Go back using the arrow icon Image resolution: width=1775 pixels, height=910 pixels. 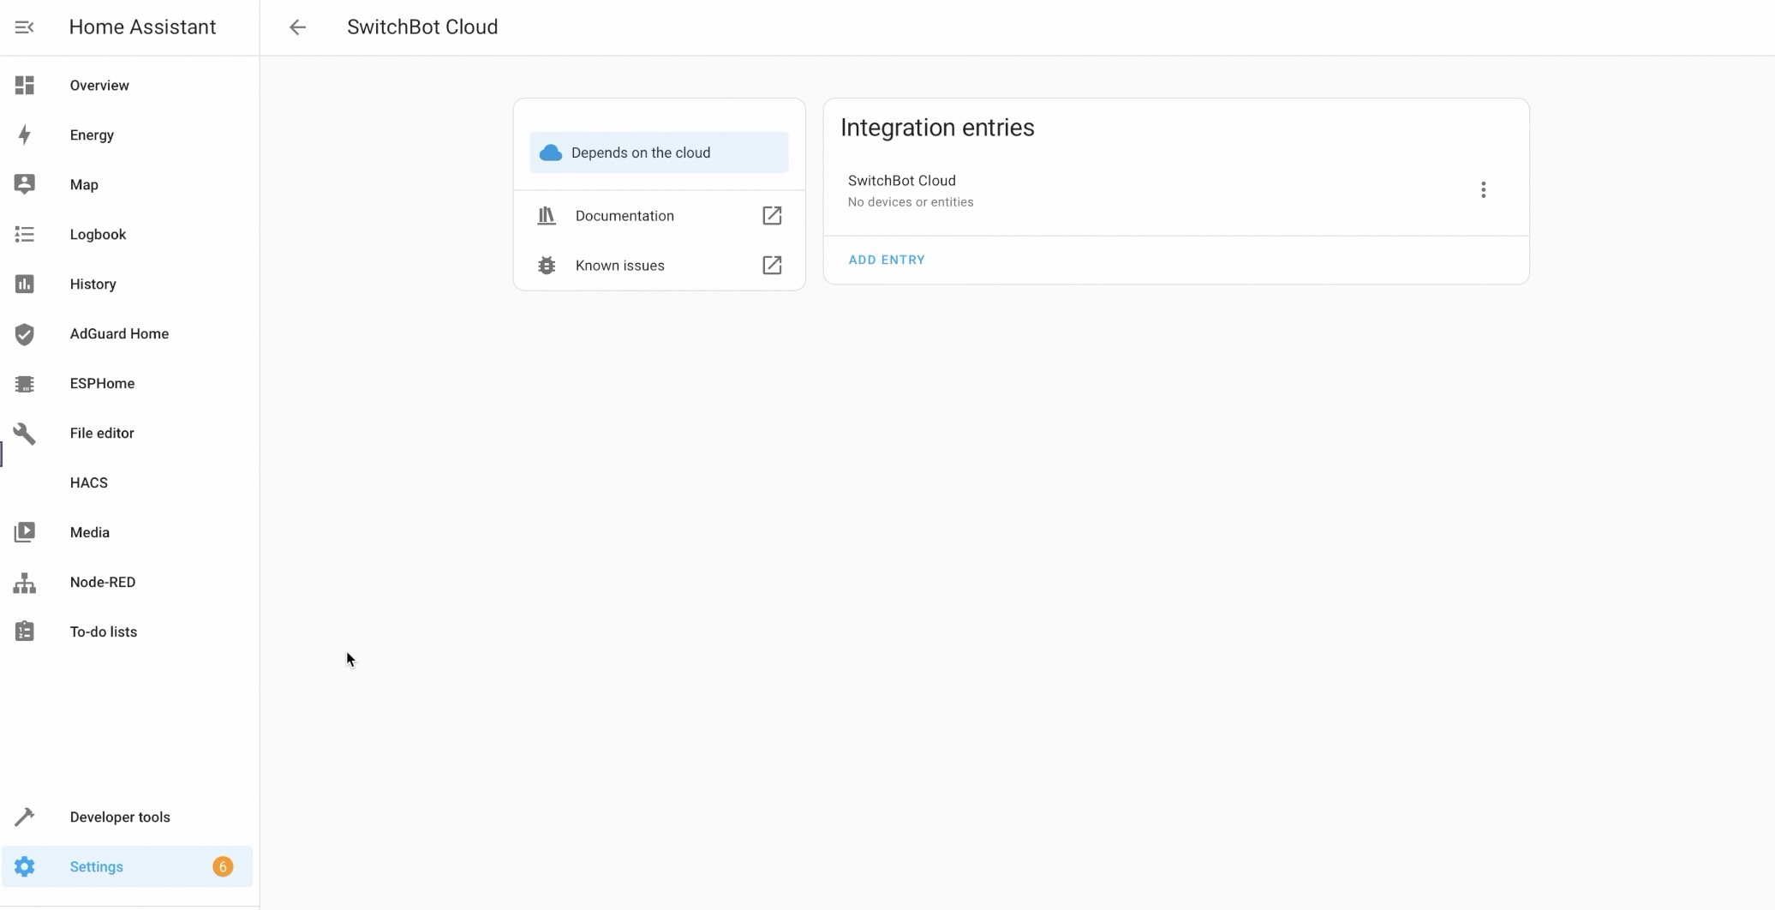pyautogui.click(x=297, y=27)
